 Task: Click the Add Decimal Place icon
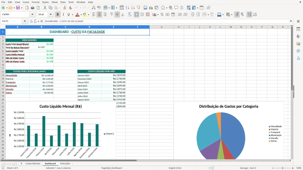[x=180, y=15]
